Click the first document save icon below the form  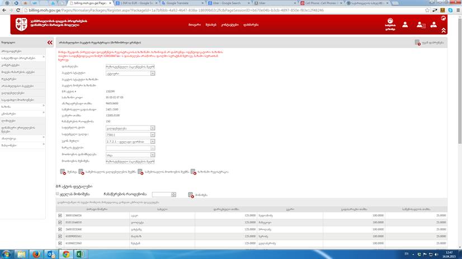pyautogui.click(x=63, y=172)
